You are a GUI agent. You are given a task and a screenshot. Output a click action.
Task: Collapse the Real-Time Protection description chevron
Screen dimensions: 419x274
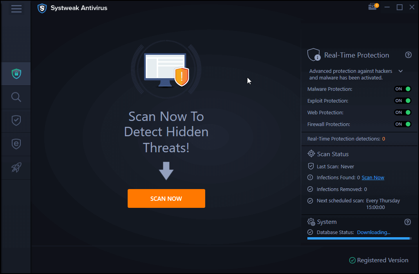tap(400, 71)
